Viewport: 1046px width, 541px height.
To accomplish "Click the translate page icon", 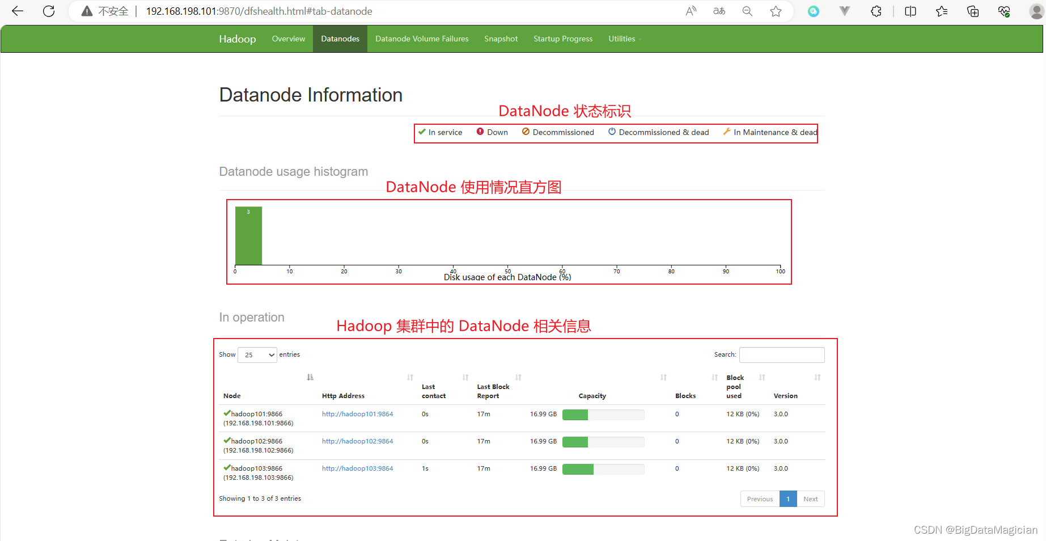I will 719,11.
